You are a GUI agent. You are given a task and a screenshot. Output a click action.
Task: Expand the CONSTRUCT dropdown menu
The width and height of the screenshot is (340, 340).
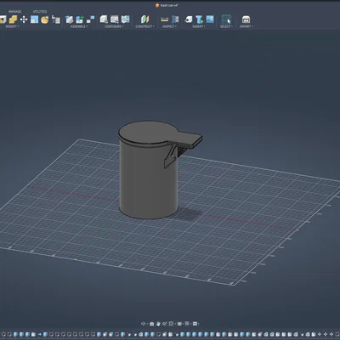pyautogui.click(x=144, y=26)
